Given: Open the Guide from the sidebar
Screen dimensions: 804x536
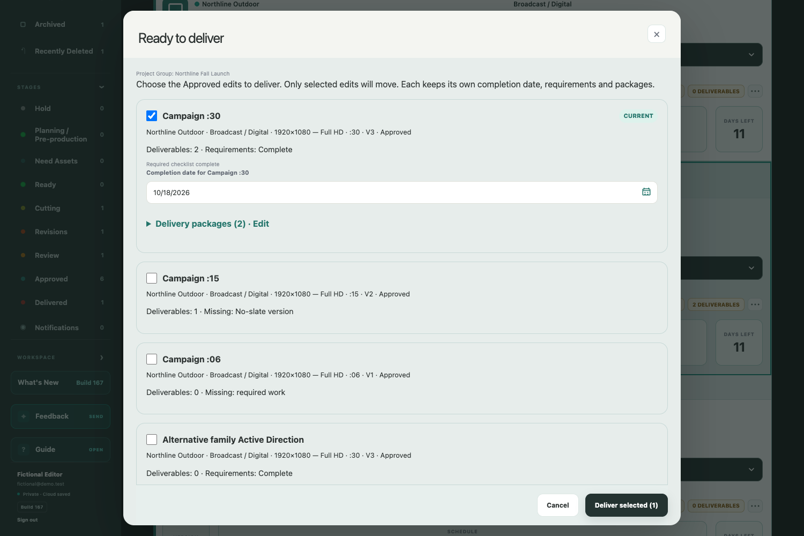Looking at the screenshot, I should pyautogui.click(x=61, y=450).
